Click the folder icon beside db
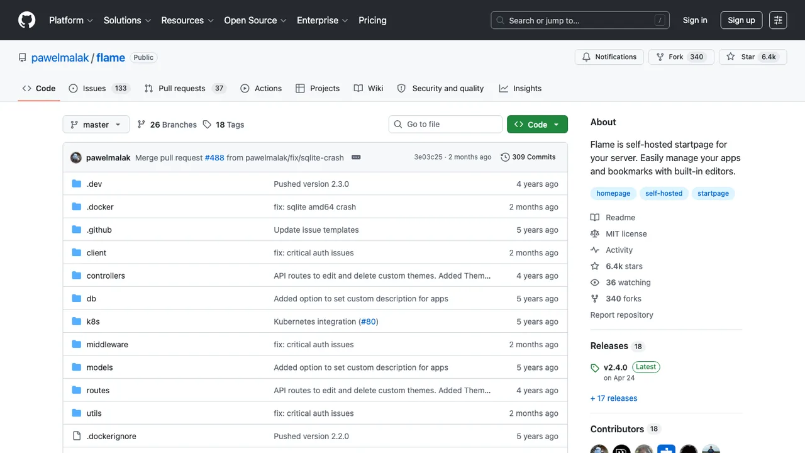This screenshot has width=805, height=453. click(x=77, y=298)
